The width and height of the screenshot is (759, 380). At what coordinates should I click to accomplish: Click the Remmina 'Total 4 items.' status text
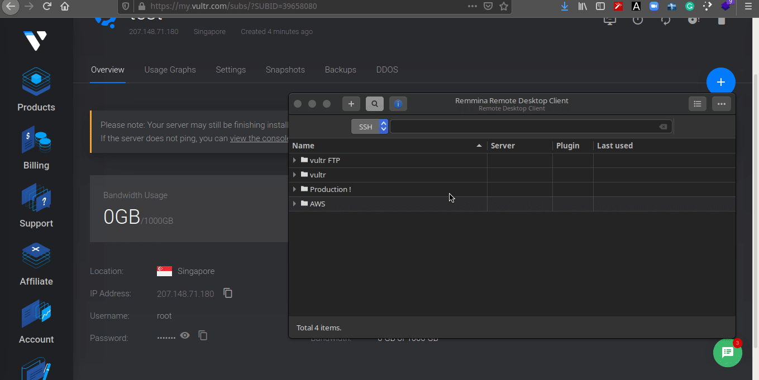319,328
